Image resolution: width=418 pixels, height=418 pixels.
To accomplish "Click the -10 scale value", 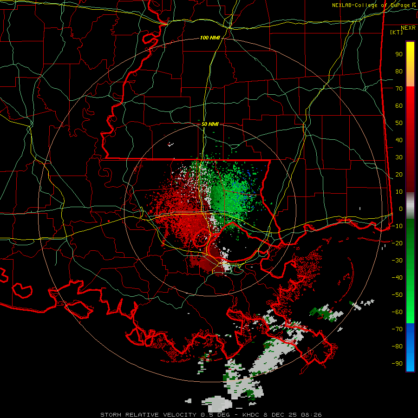I will (397, 226).
